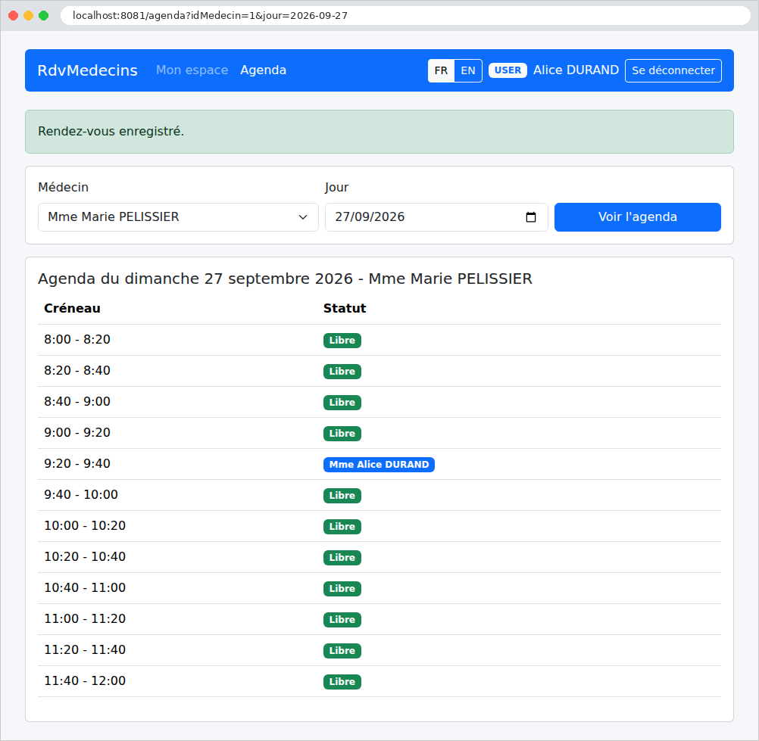Click the agenda heading for dimanche 27 septembre
Image resolution: width=759 pixels, height=741 pixels.
(285, 279)
